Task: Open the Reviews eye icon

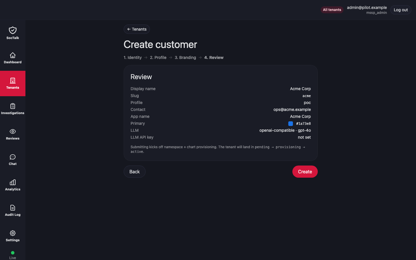Action: (13, 131)
